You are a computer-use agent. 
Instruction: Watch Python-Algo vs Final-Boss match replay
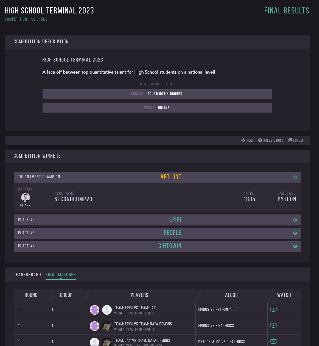coord(273,342)
